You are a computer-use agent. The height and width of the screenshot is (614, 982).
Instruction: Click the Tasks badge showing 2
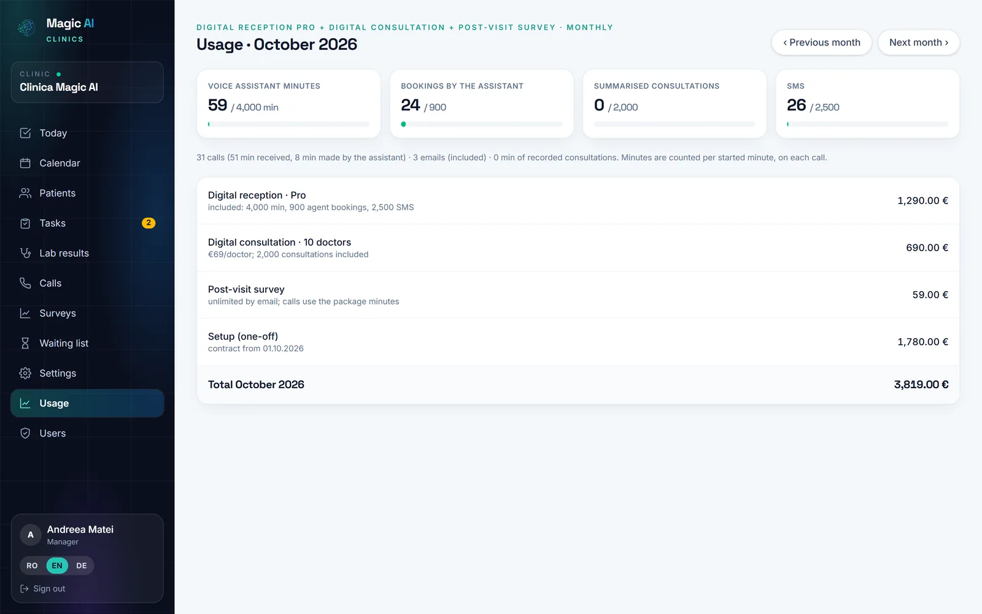click(x=149, y=223)
